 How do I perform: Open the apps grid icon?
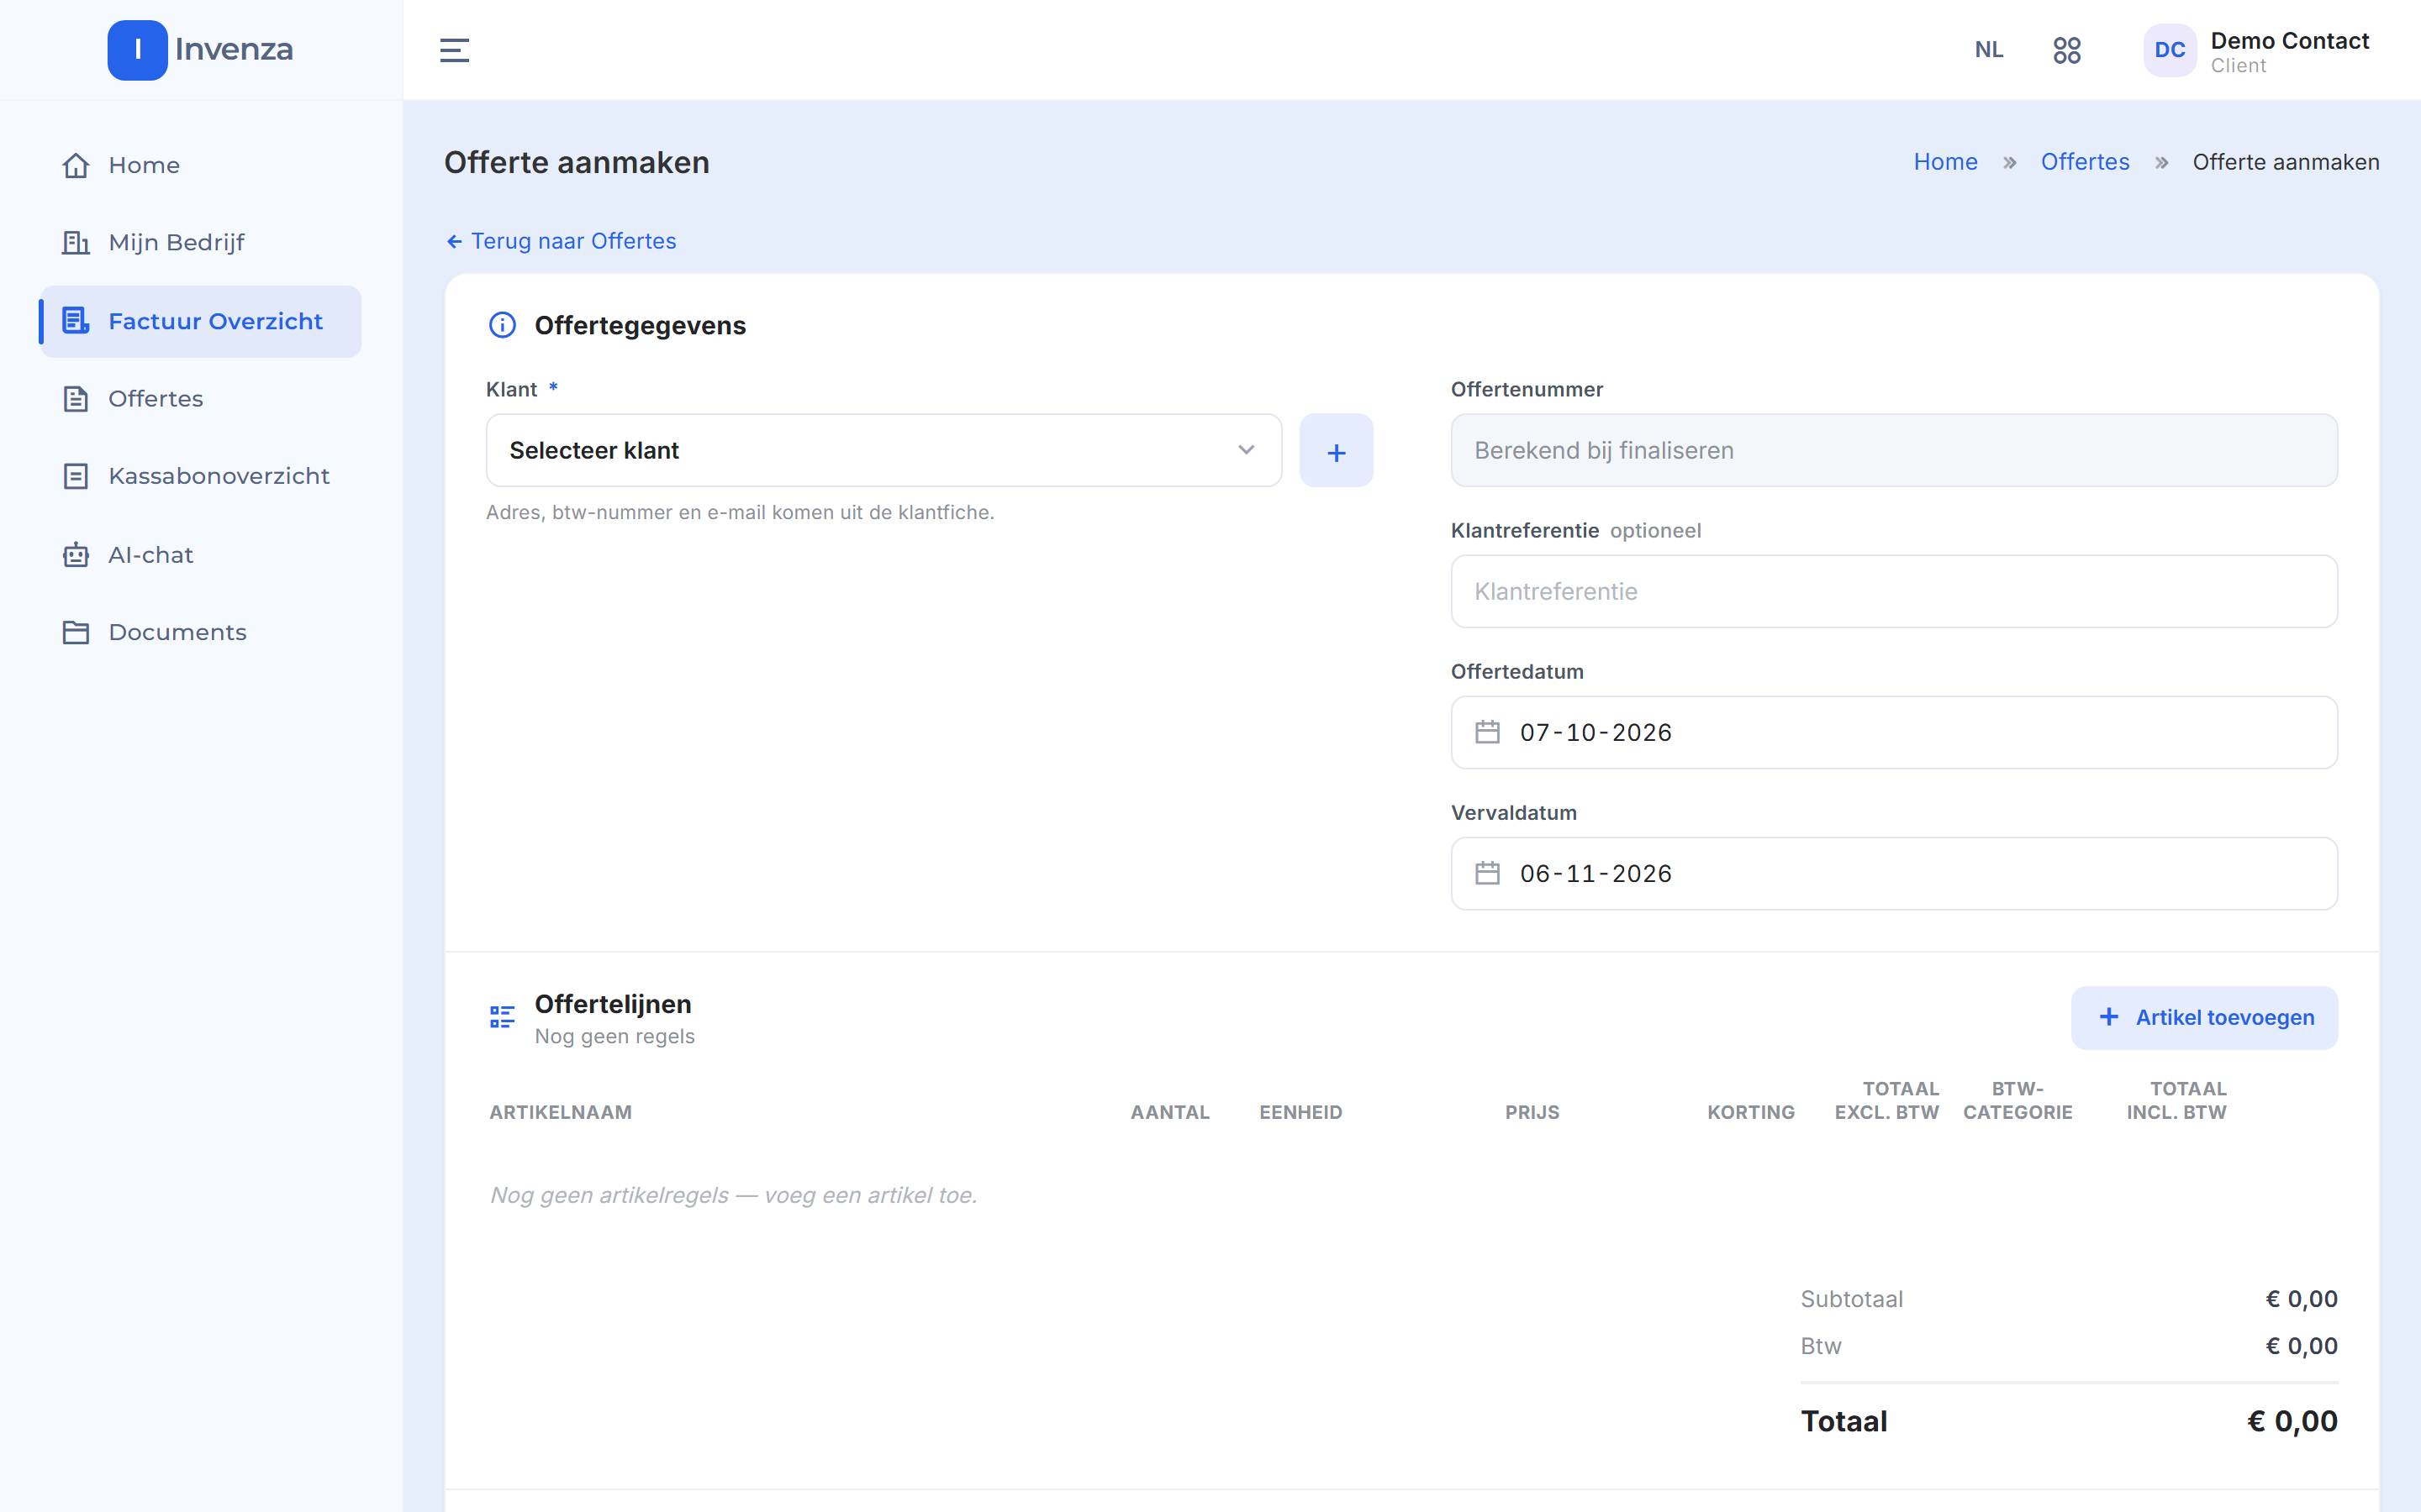coord(2067,50)
